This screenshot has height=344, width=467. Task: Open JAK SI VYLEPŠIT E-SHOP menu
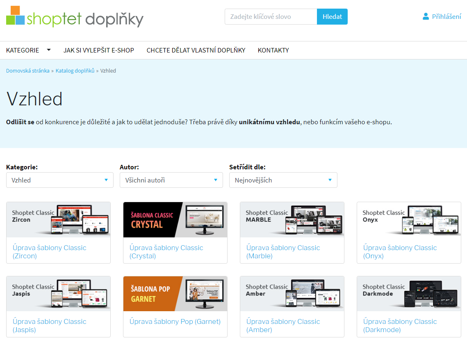(x=98, y=50)
